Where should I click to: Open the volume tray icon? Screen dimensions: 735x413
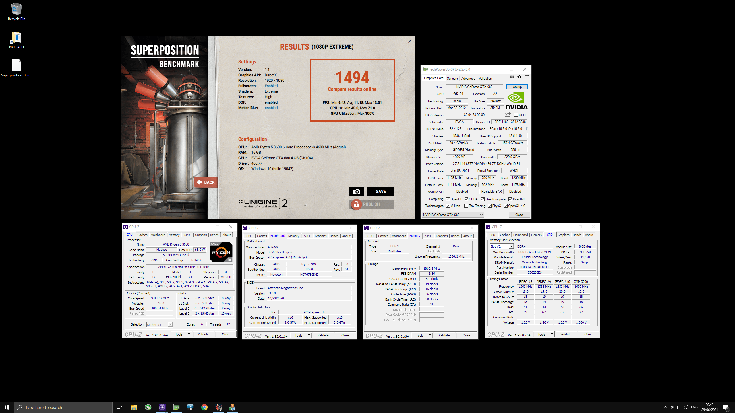click(686, 407)
